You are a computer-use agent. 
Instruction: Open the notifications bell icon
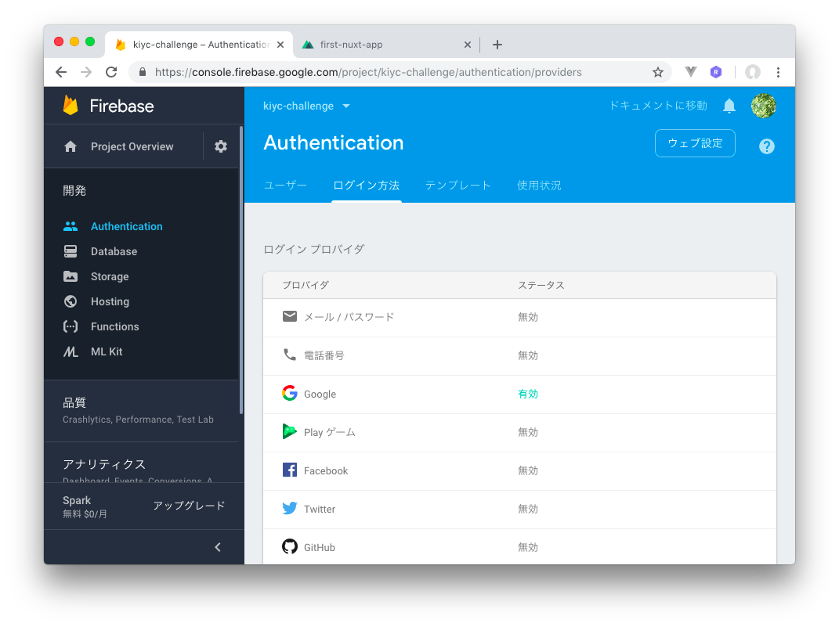[x=729, y=106]
